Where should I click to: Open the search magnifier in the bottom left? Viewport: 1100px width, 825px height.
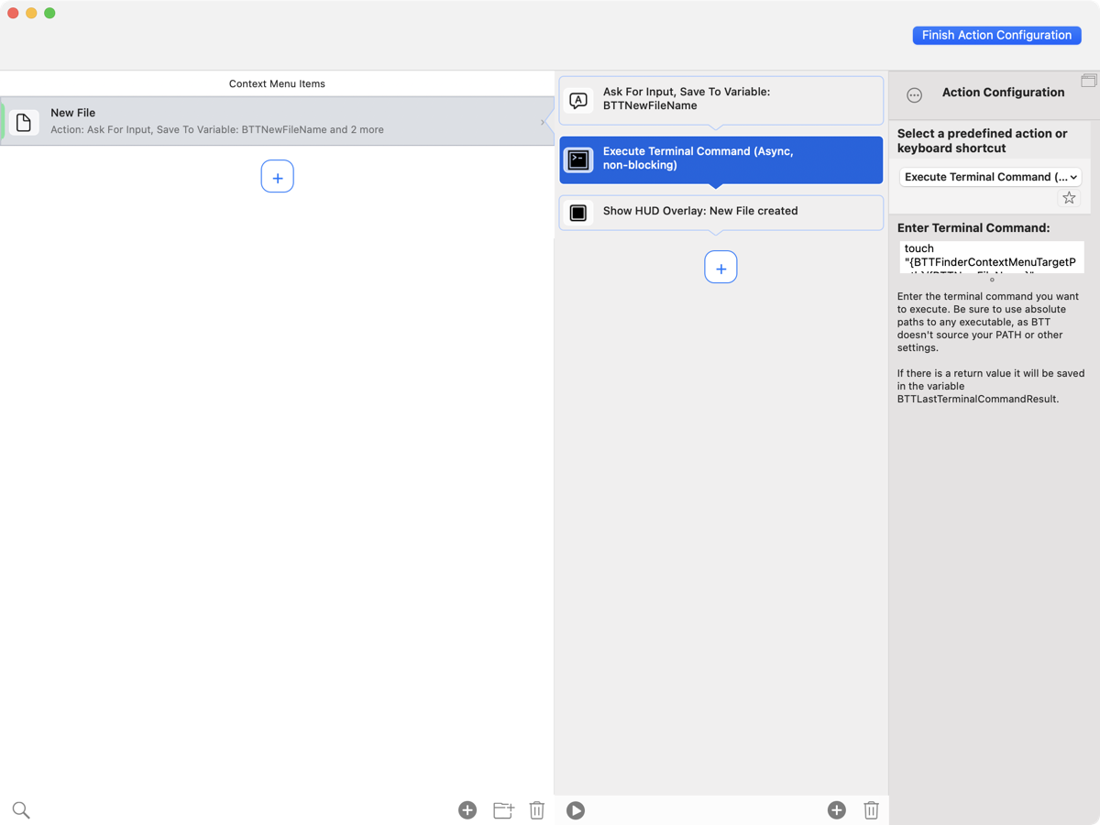[x=20, y=809]
